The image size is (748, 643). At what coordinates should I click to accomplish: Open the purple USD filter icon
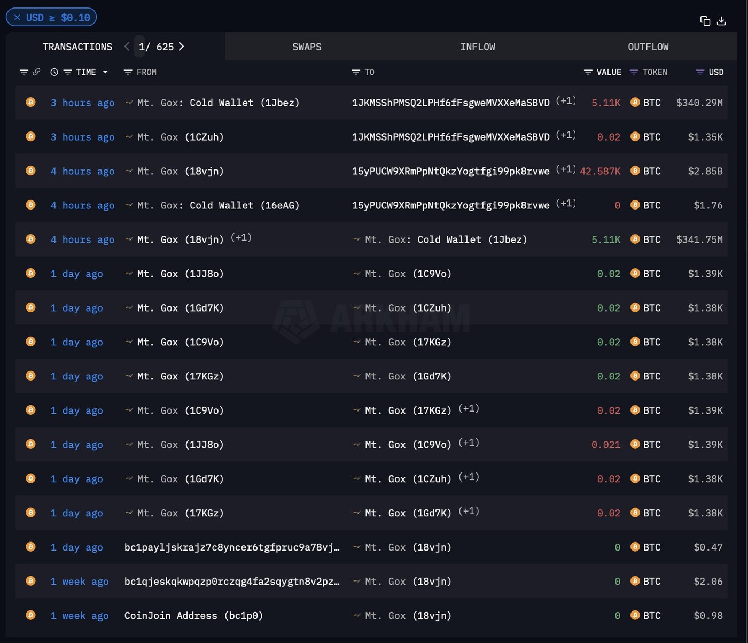pos(699,72)
